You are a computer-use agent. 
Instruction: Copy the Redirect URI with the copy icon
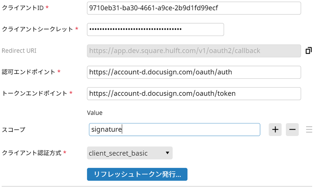pyautogui.click(x=308, y=51)
